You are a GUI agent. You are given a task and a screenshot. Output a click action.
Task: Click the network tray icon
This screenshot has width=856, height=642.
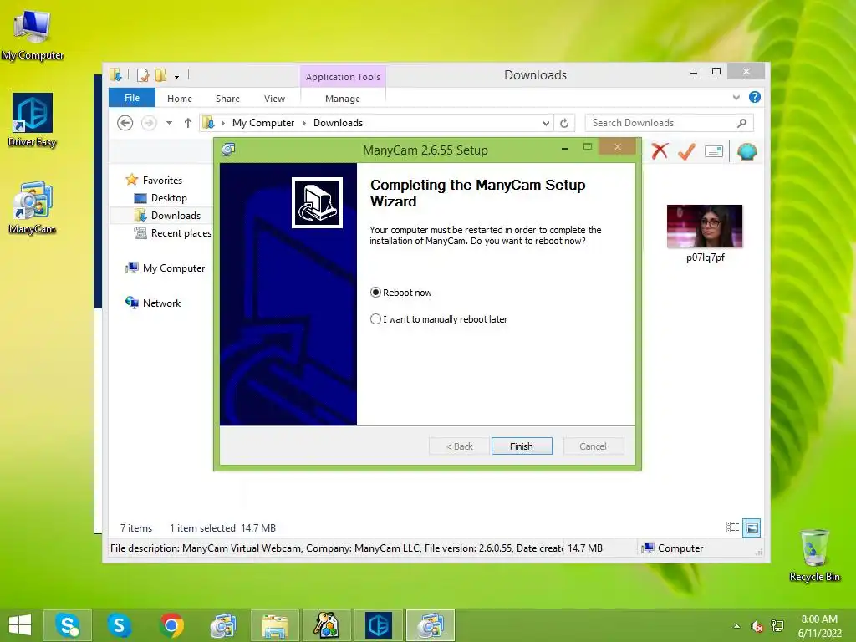pos(777,626)
